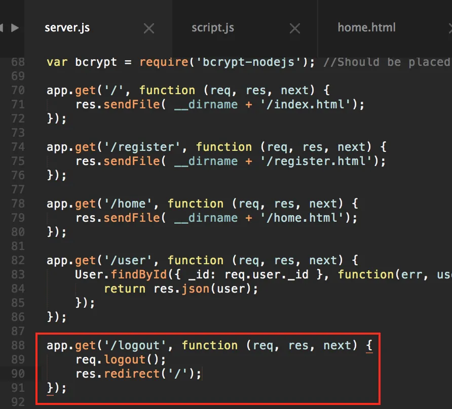Click redirect call on line 90
Viewport: 452px width, 409px height.
[x=132, y=374]
